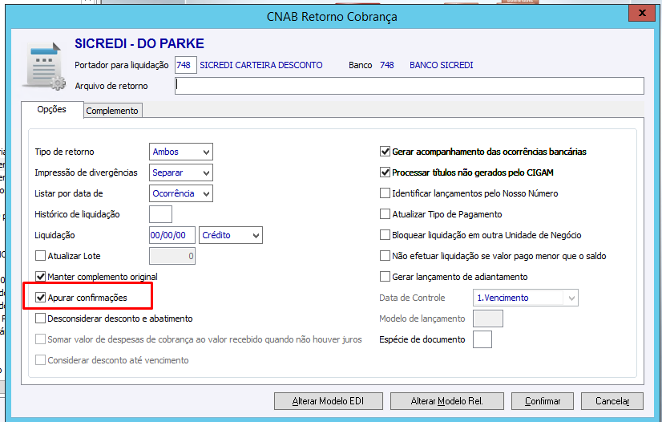Toggle the Atualizar Lote checkbox
Image resolution: width=662 pixels, height=422 pixels.
click(40, 256)
